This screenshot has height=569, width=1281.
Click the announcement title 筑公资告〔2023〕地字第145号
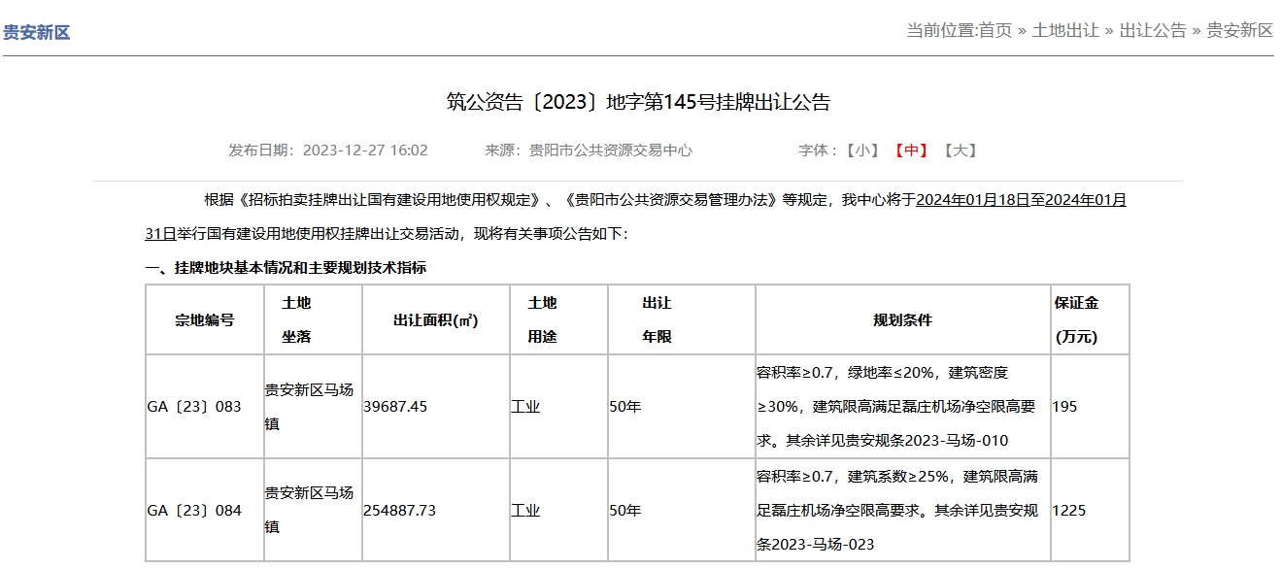(x=638, y=103)
